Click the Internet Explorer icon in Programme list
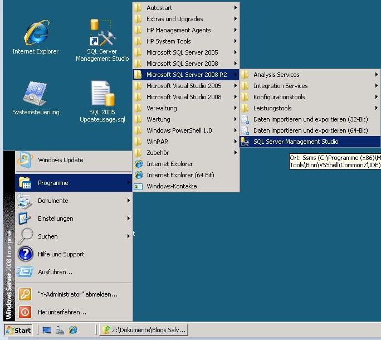 139,164
